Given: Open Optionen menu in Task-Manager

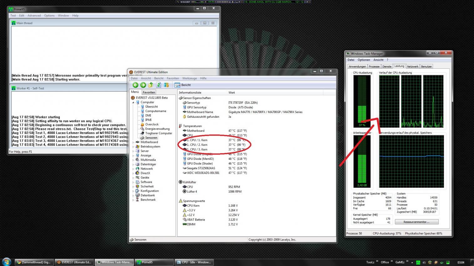Looking at the screenshot, I should click(x=364, y=60).
